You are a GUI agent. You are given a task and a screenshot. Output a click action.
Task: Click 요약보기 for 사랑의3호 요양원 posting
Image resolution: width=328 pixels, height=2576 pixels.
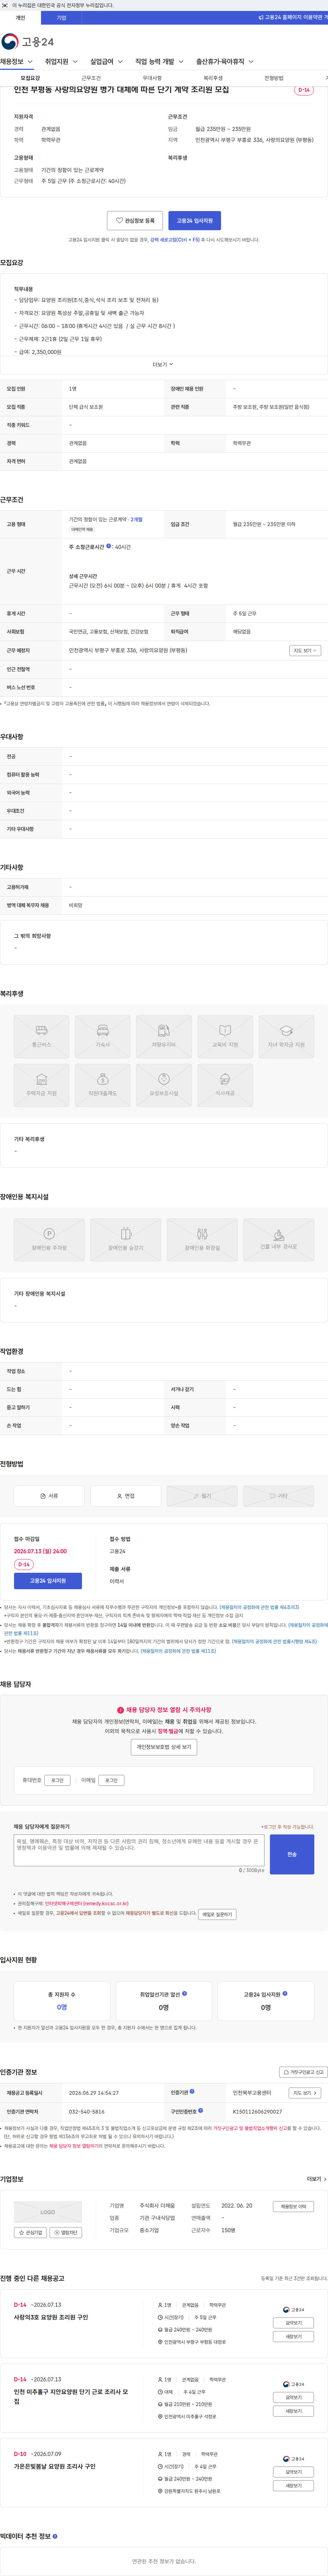point(294,2323)
